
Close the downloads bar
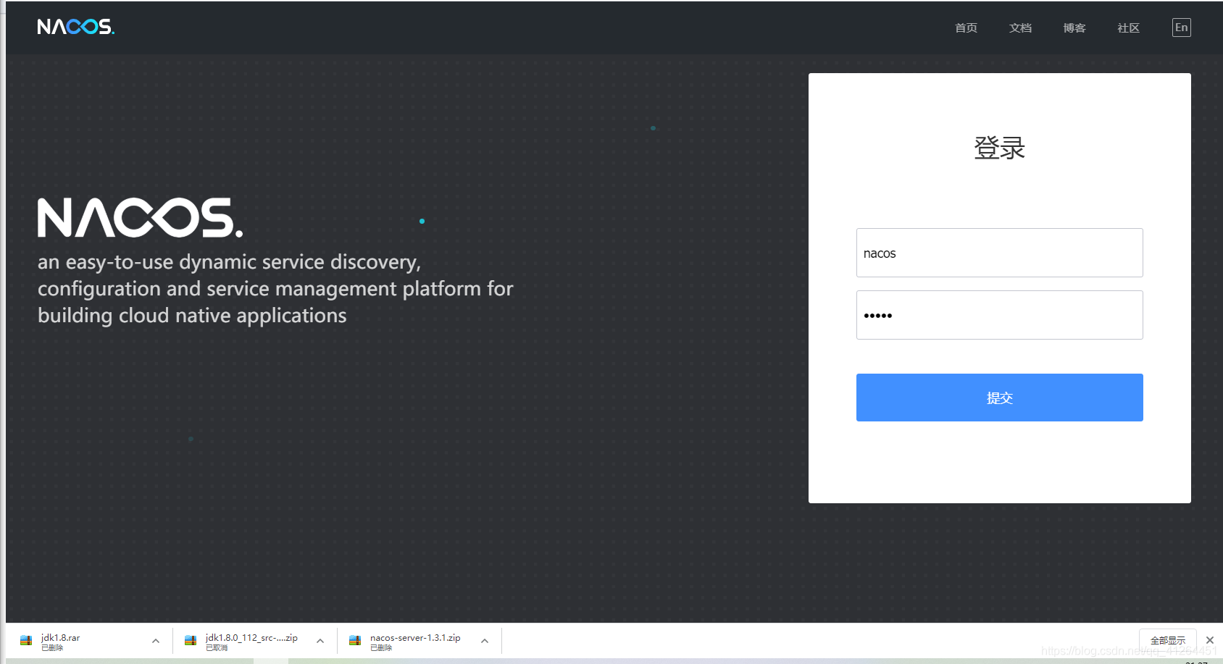point(1210,640)
